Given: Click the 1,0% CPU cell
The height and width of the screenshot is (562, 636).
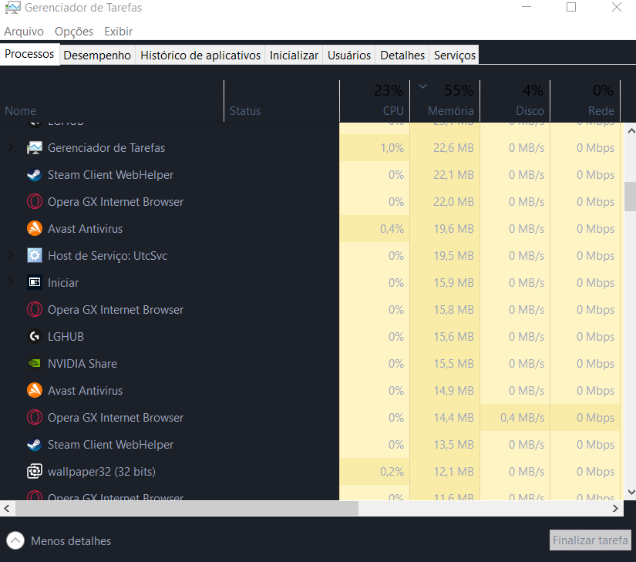Looking at the screenshot, I should tap(375, 148).
